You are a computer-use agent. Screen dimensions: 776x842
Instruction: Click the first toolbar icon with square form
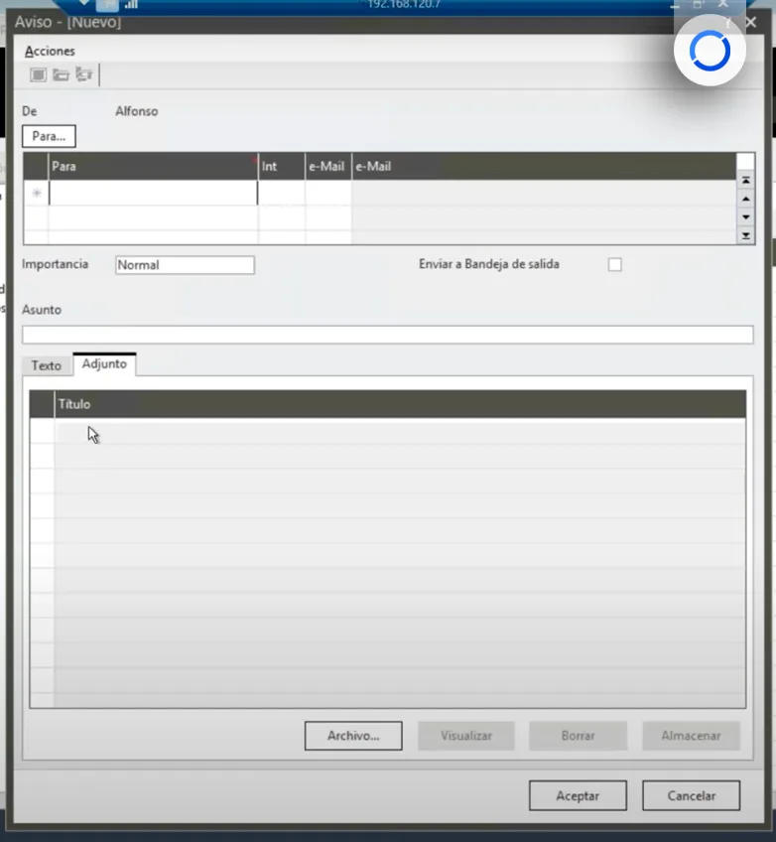[38, 74]
